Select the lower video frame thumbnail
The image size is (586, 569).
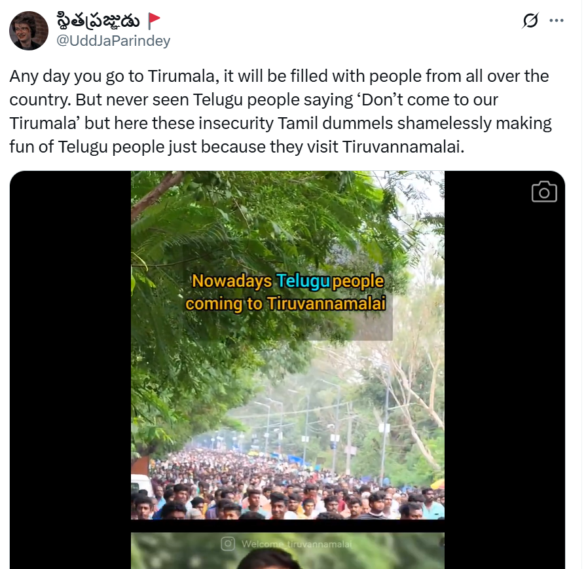click(x=287, y=551)
